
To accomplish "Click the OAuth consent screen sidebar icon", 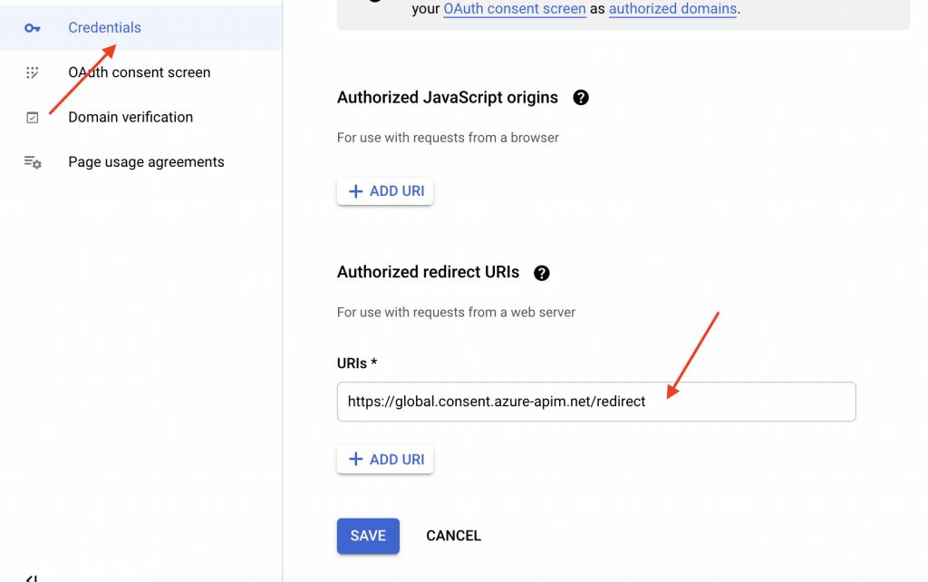I will click(x=33, y=73).
